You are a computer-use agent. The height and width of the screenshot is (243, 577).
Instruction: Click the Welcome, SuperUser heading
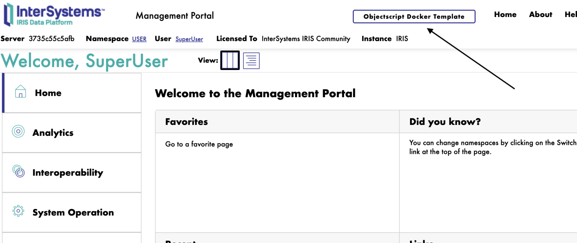(84, 61)
